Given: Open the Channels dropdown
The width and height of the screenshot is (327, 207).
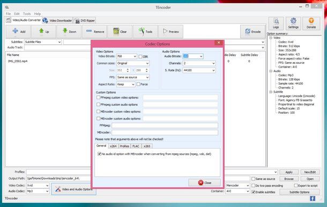Looking at the screenshot, I should [x=199, y=63].
